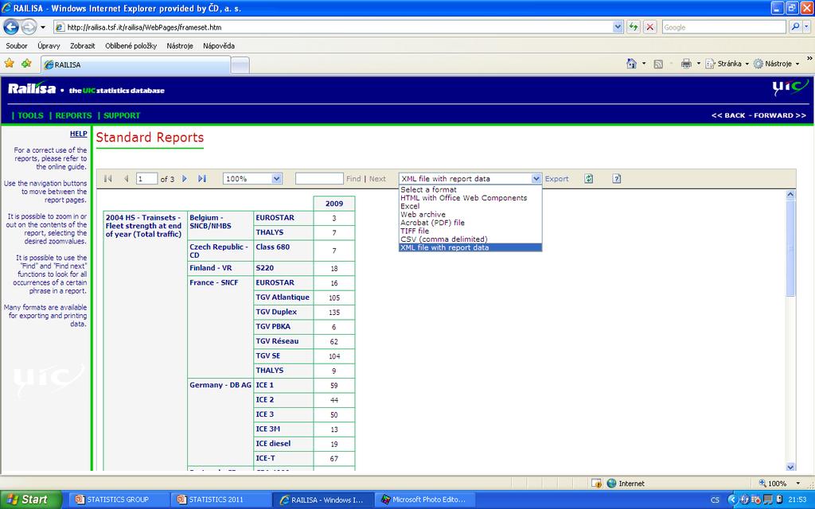The height and width of the screenshot is (509, 815).
Task: Choose Web archive format
Action: pos(470,215)
